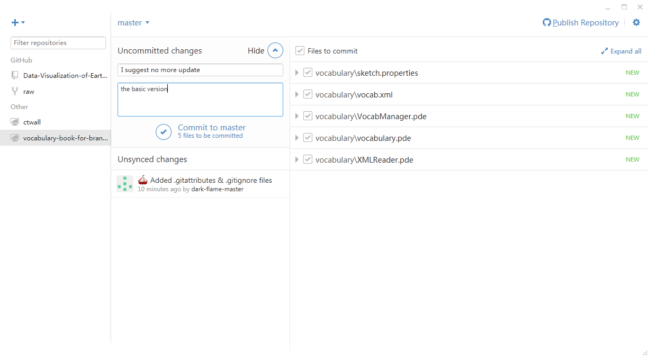The image size is (648, 356).
Task: Click the vocabulary\vocabulary.pde file name
Action: (363, 138)
